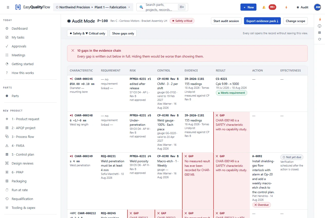This screenshot has width=325, height=218.
Task: Open the CHAR-000149 evidence GAP cell
Action: tap(198, 181)
